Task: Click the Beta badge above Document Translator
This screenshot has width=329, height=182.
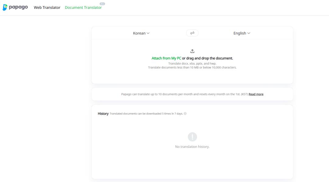Action: click(x=102, y=4)
